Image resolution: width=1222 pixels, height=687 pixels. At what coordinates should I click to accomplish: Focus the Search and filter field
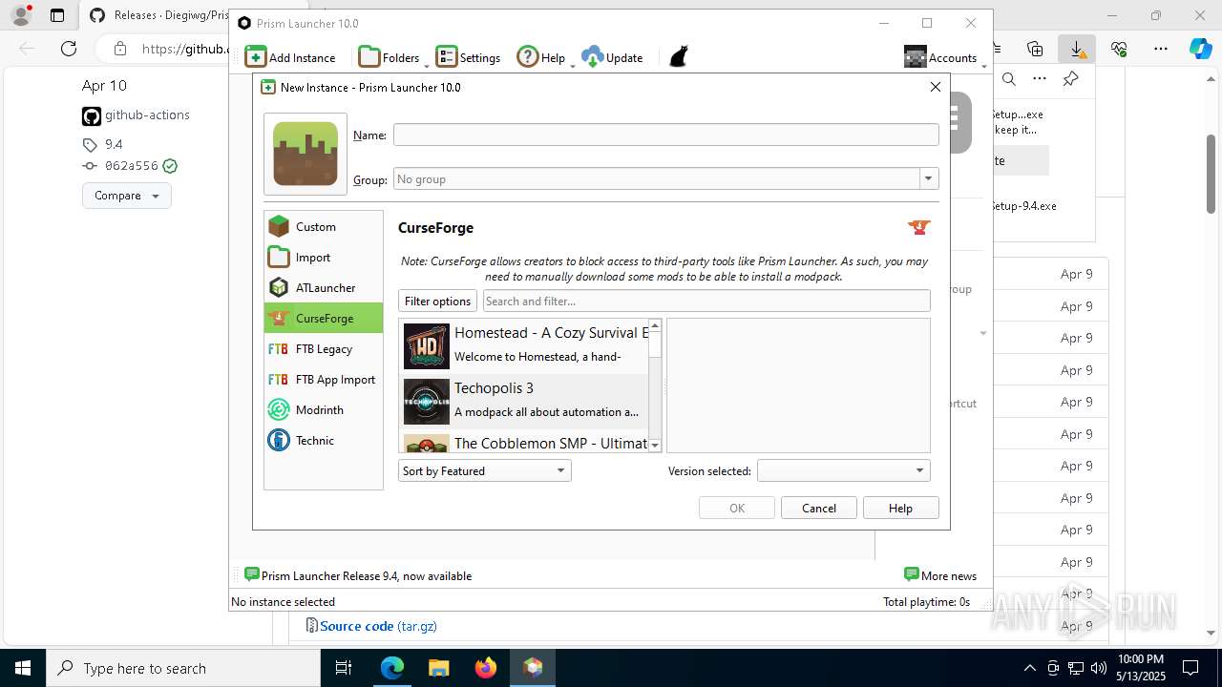point(706,301)
